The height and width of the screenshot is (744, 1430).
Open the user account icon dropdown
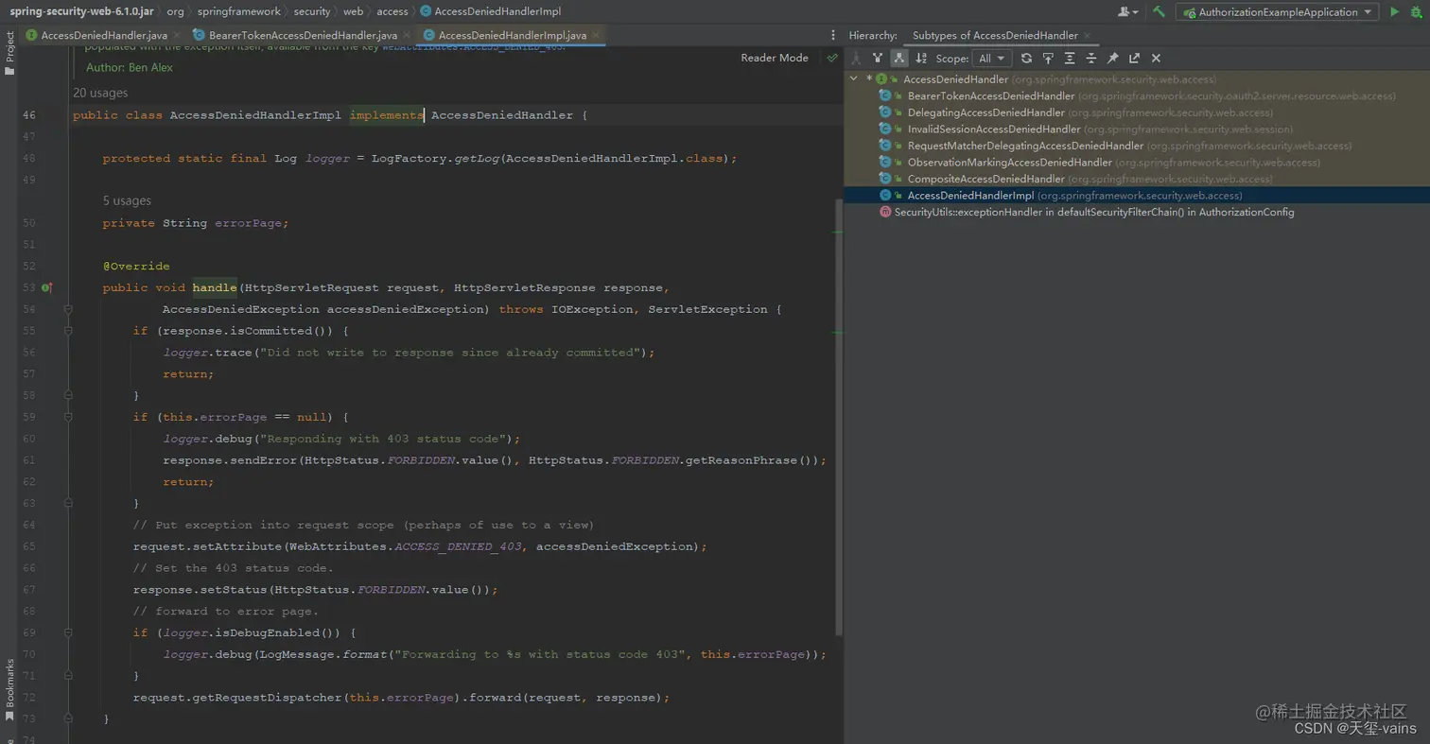tap(1127, 12)
